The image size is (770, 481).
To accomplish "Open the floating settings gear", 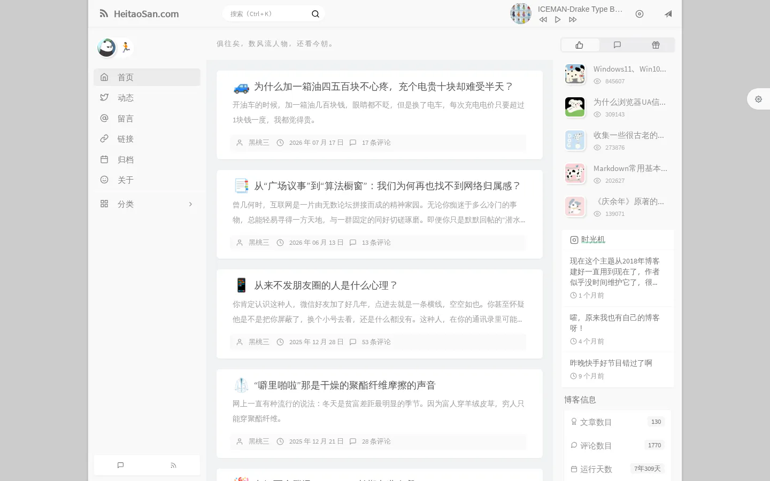I will point(758,99).
